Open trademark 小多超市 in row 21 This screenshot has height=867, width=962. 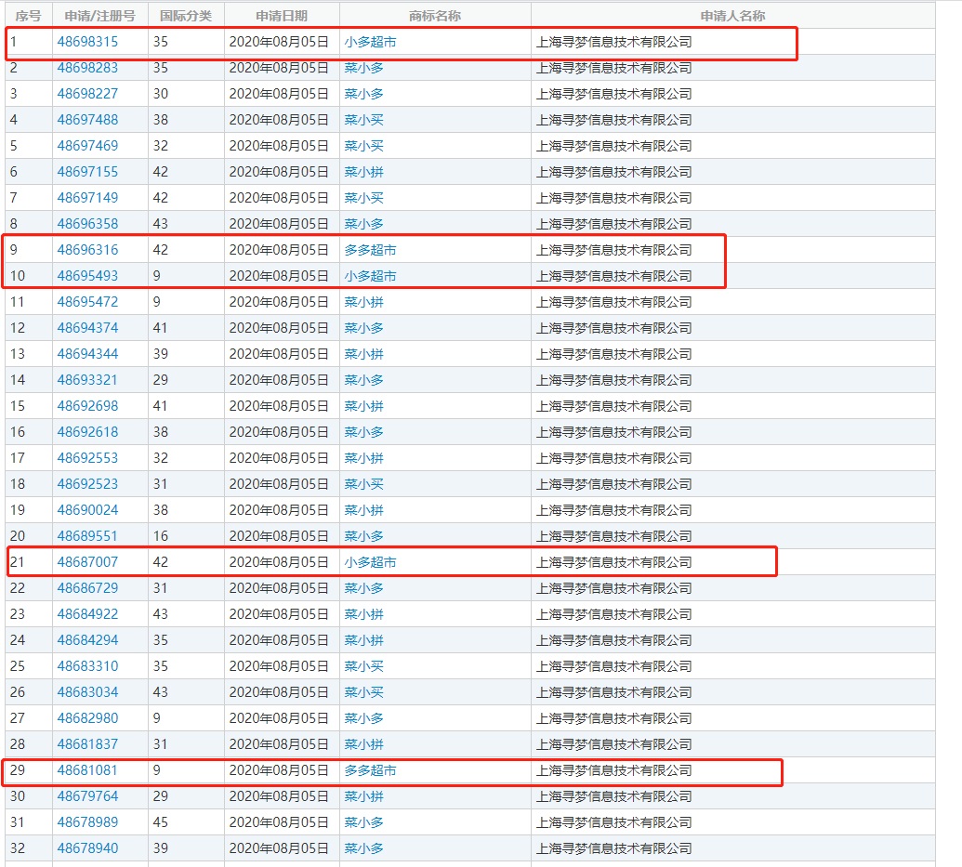point(370,562)
